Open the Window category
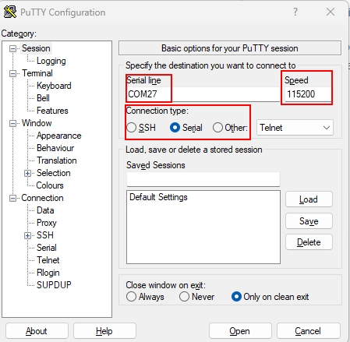Screen dimensions: 350x342 pos(37,123)
